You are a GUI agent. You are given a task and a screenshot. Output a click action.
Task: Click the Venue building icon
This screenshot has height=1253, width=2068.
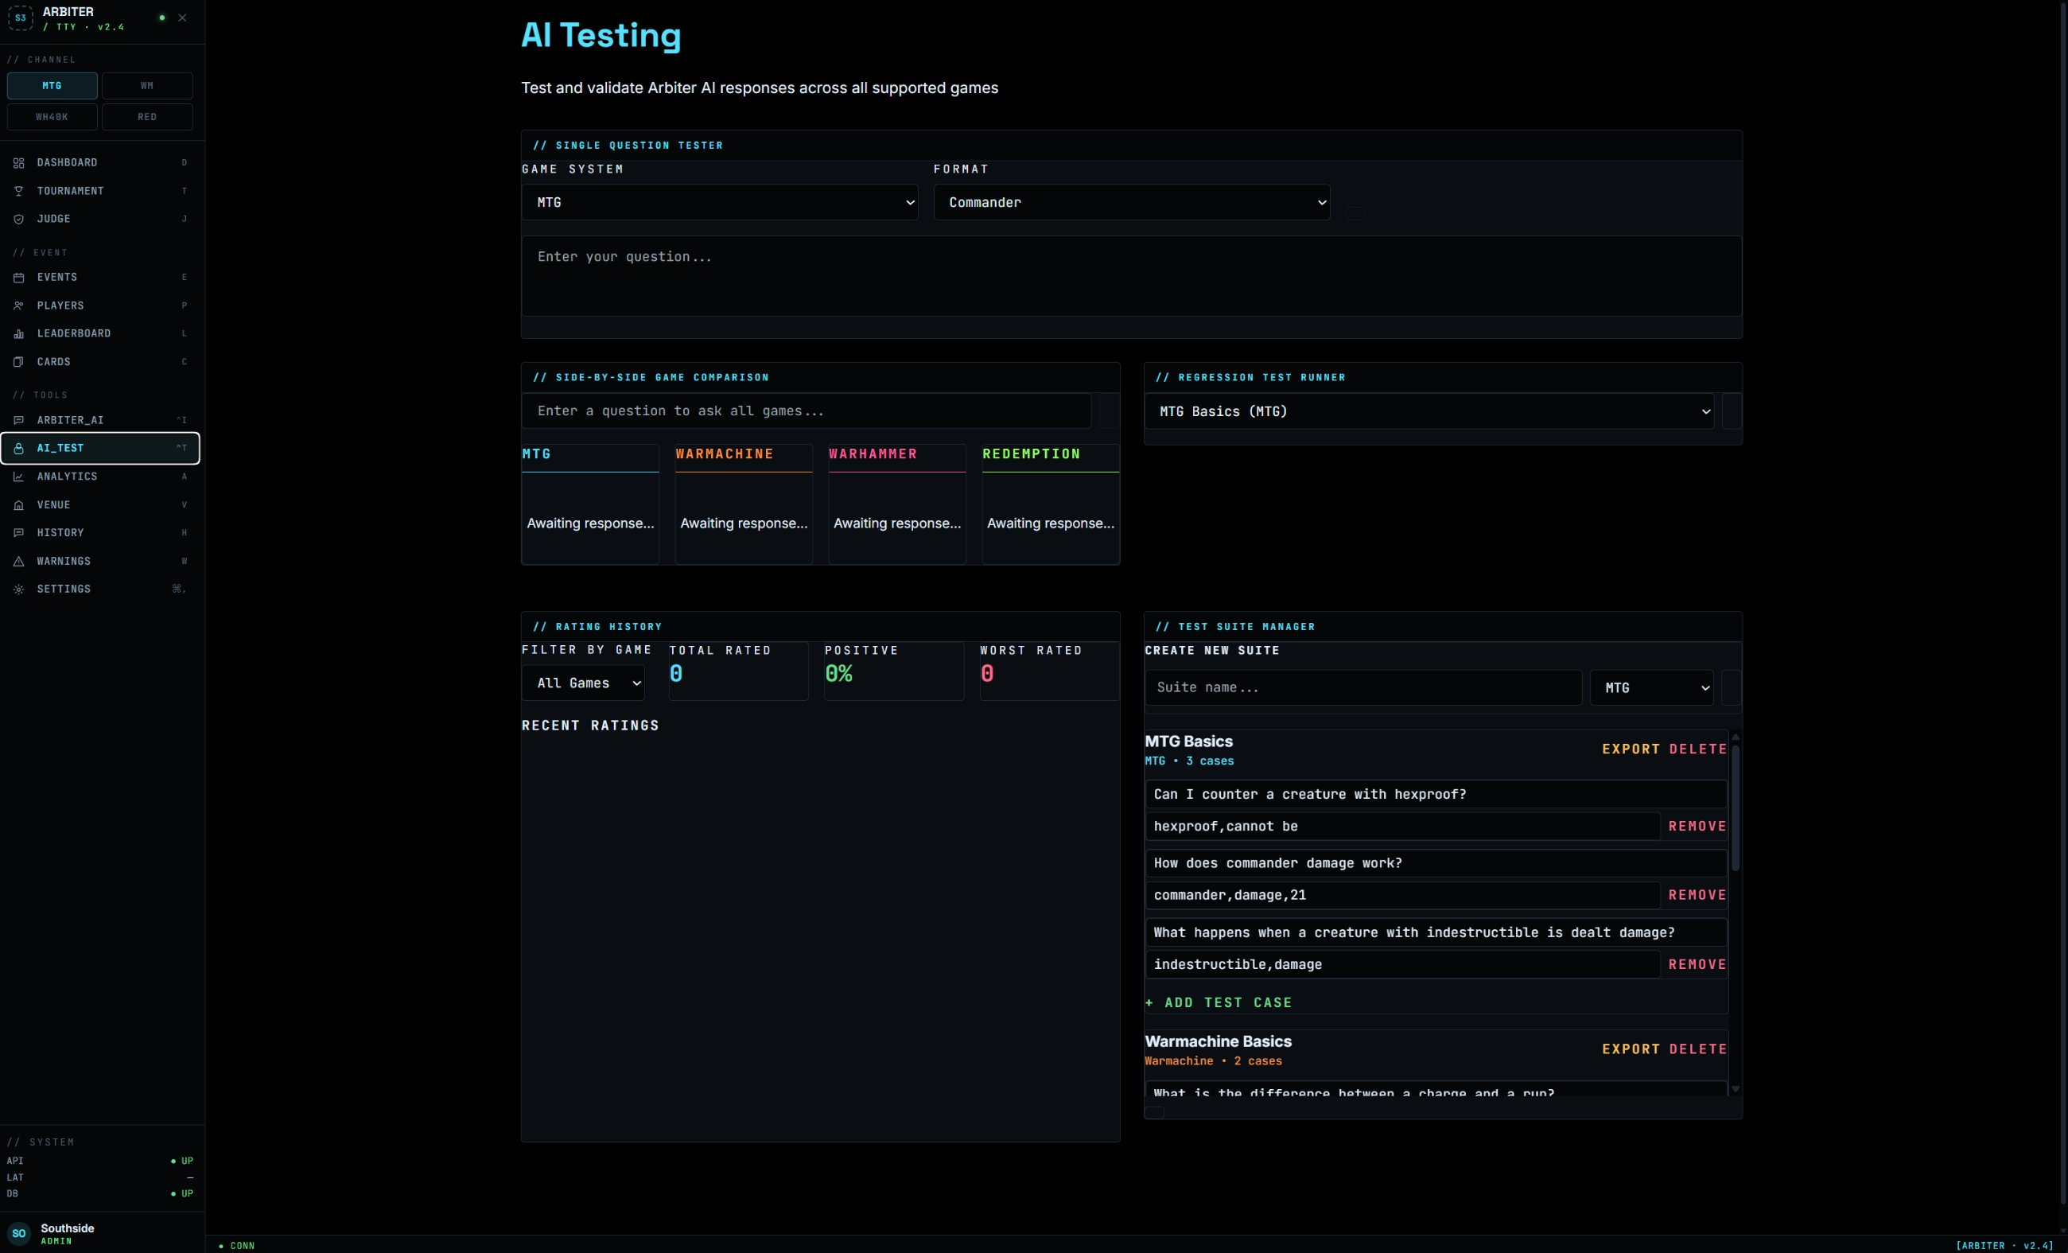18,505
